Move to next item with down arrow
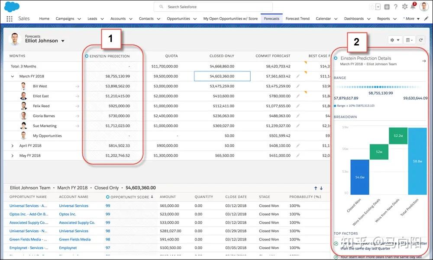Screen dimensions: 433x260 click(321, 188)
